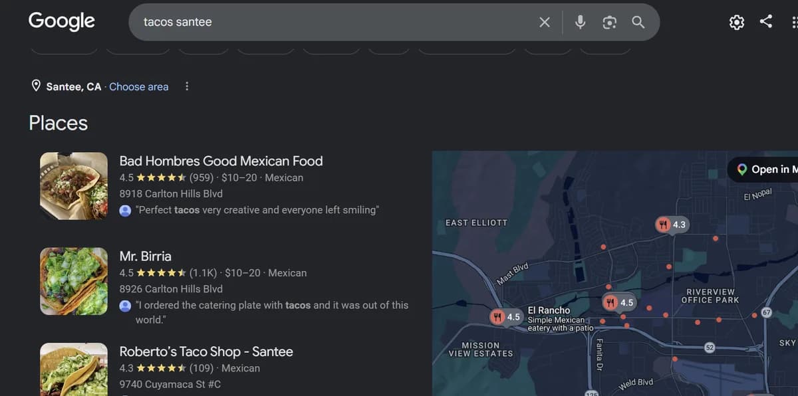Start voice search with the microphone icon

pyautogui.click(x=581, y=22)
